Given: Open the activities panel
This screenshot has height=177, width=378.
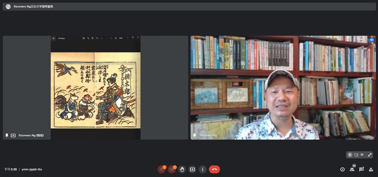Looking at the screenshot, I should (x=371, y=169).
